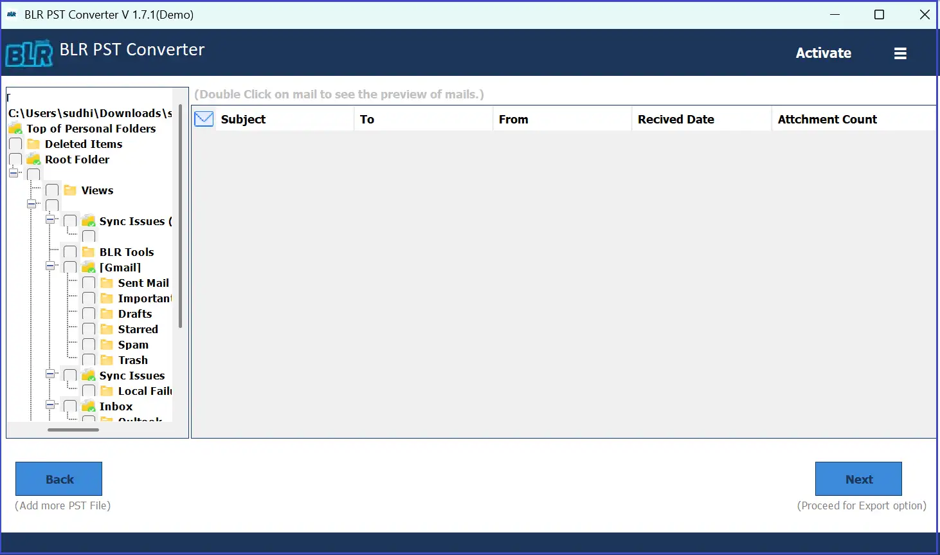Click the Sent Mail folder icon
Image resolution: width=940 pixels, height=555 pixels.
click(x=107, y=282)
